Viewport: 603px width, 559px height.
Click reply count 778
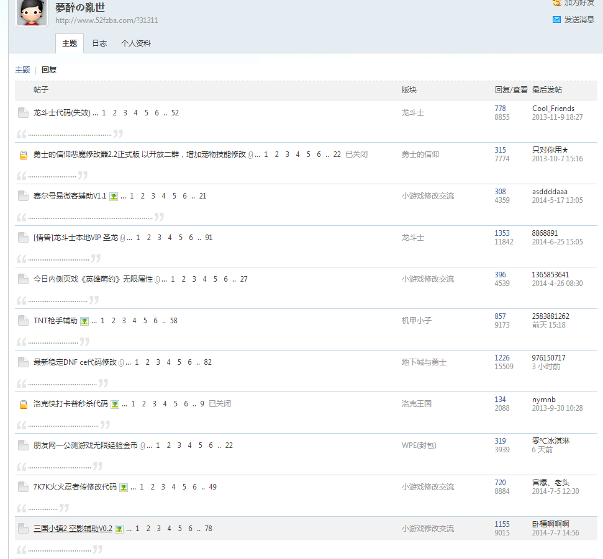coord(500,109)
